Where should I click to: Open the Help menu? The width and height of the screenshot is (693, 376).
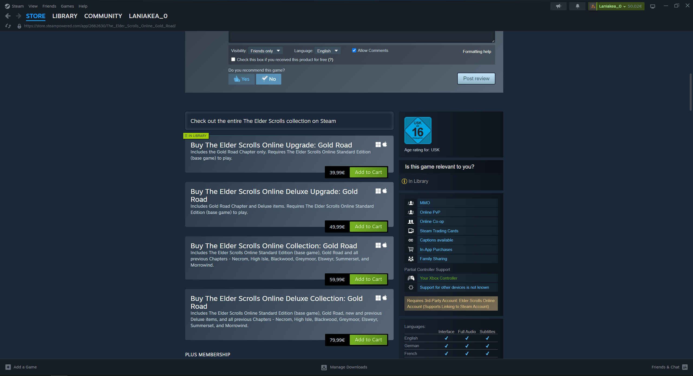(x=83, y=6)
